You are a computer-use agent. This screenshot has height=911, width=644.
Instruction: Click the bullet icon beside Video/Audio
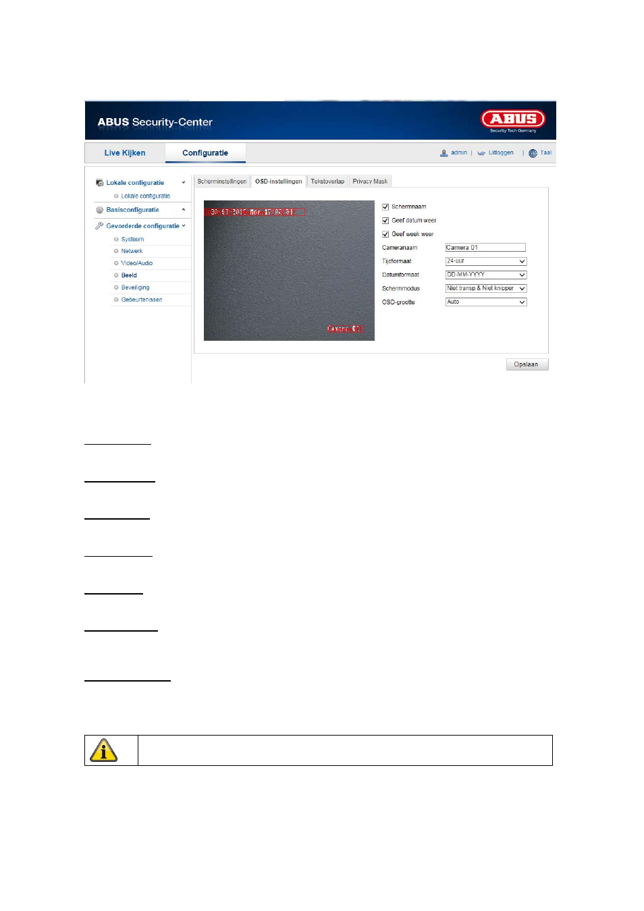(116, 263)
